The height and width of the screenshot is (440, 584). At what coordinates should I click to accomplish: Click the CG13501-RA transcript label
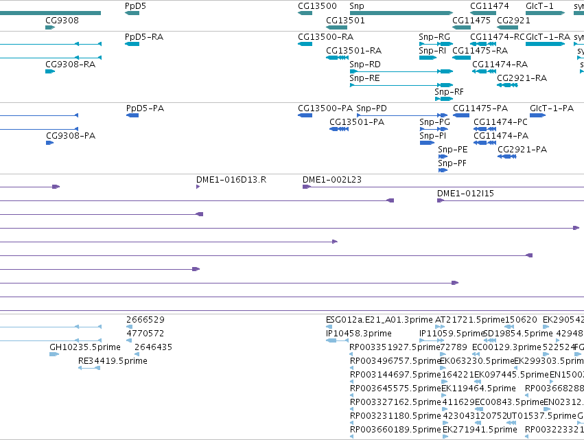pyautogui.click(x=354, y=50)
